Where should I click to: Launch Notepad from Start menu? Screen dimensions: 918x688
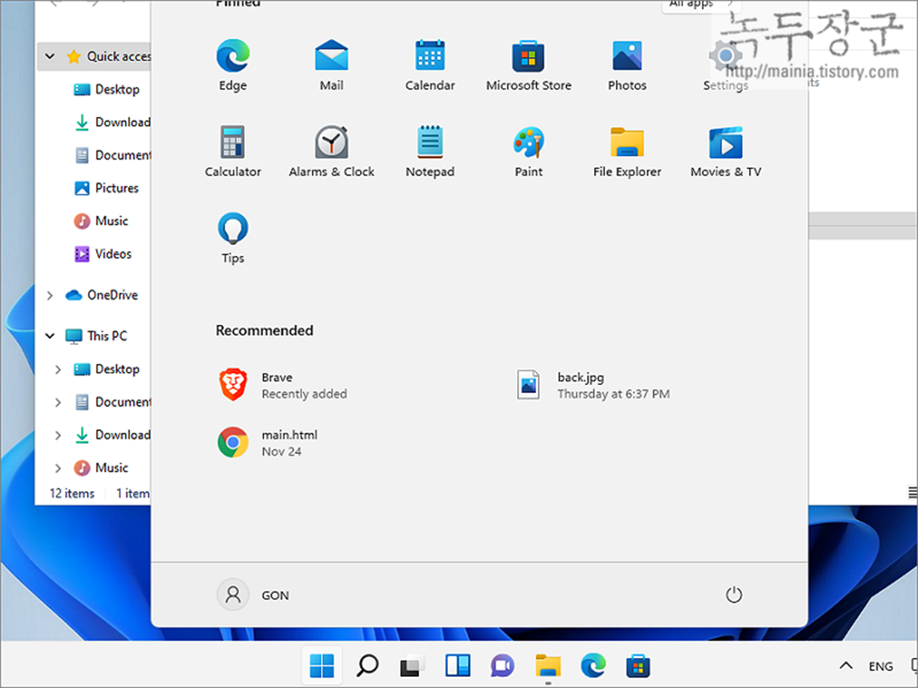point(430,152)
